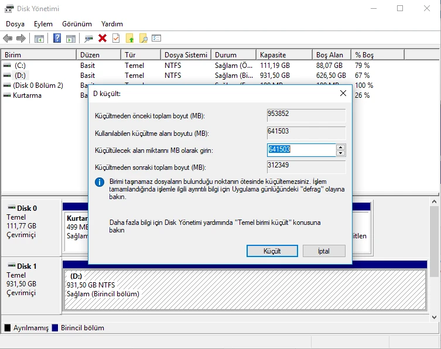Click the Disk Yönetimi title bar icon
Screen dimensions: 441x349
coord(9,9)
